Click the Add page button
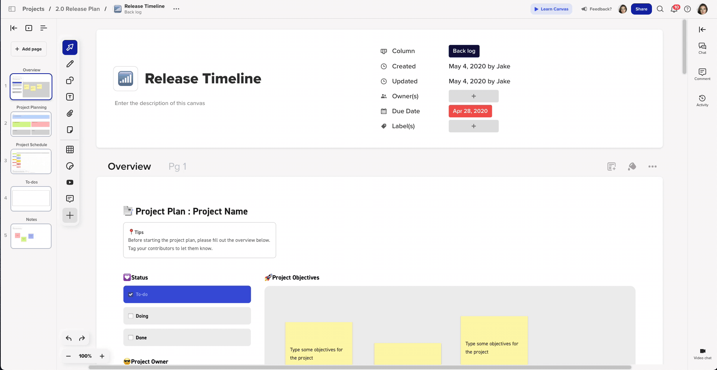The height and width of the screenshot is (370, 717). point(29,49)
